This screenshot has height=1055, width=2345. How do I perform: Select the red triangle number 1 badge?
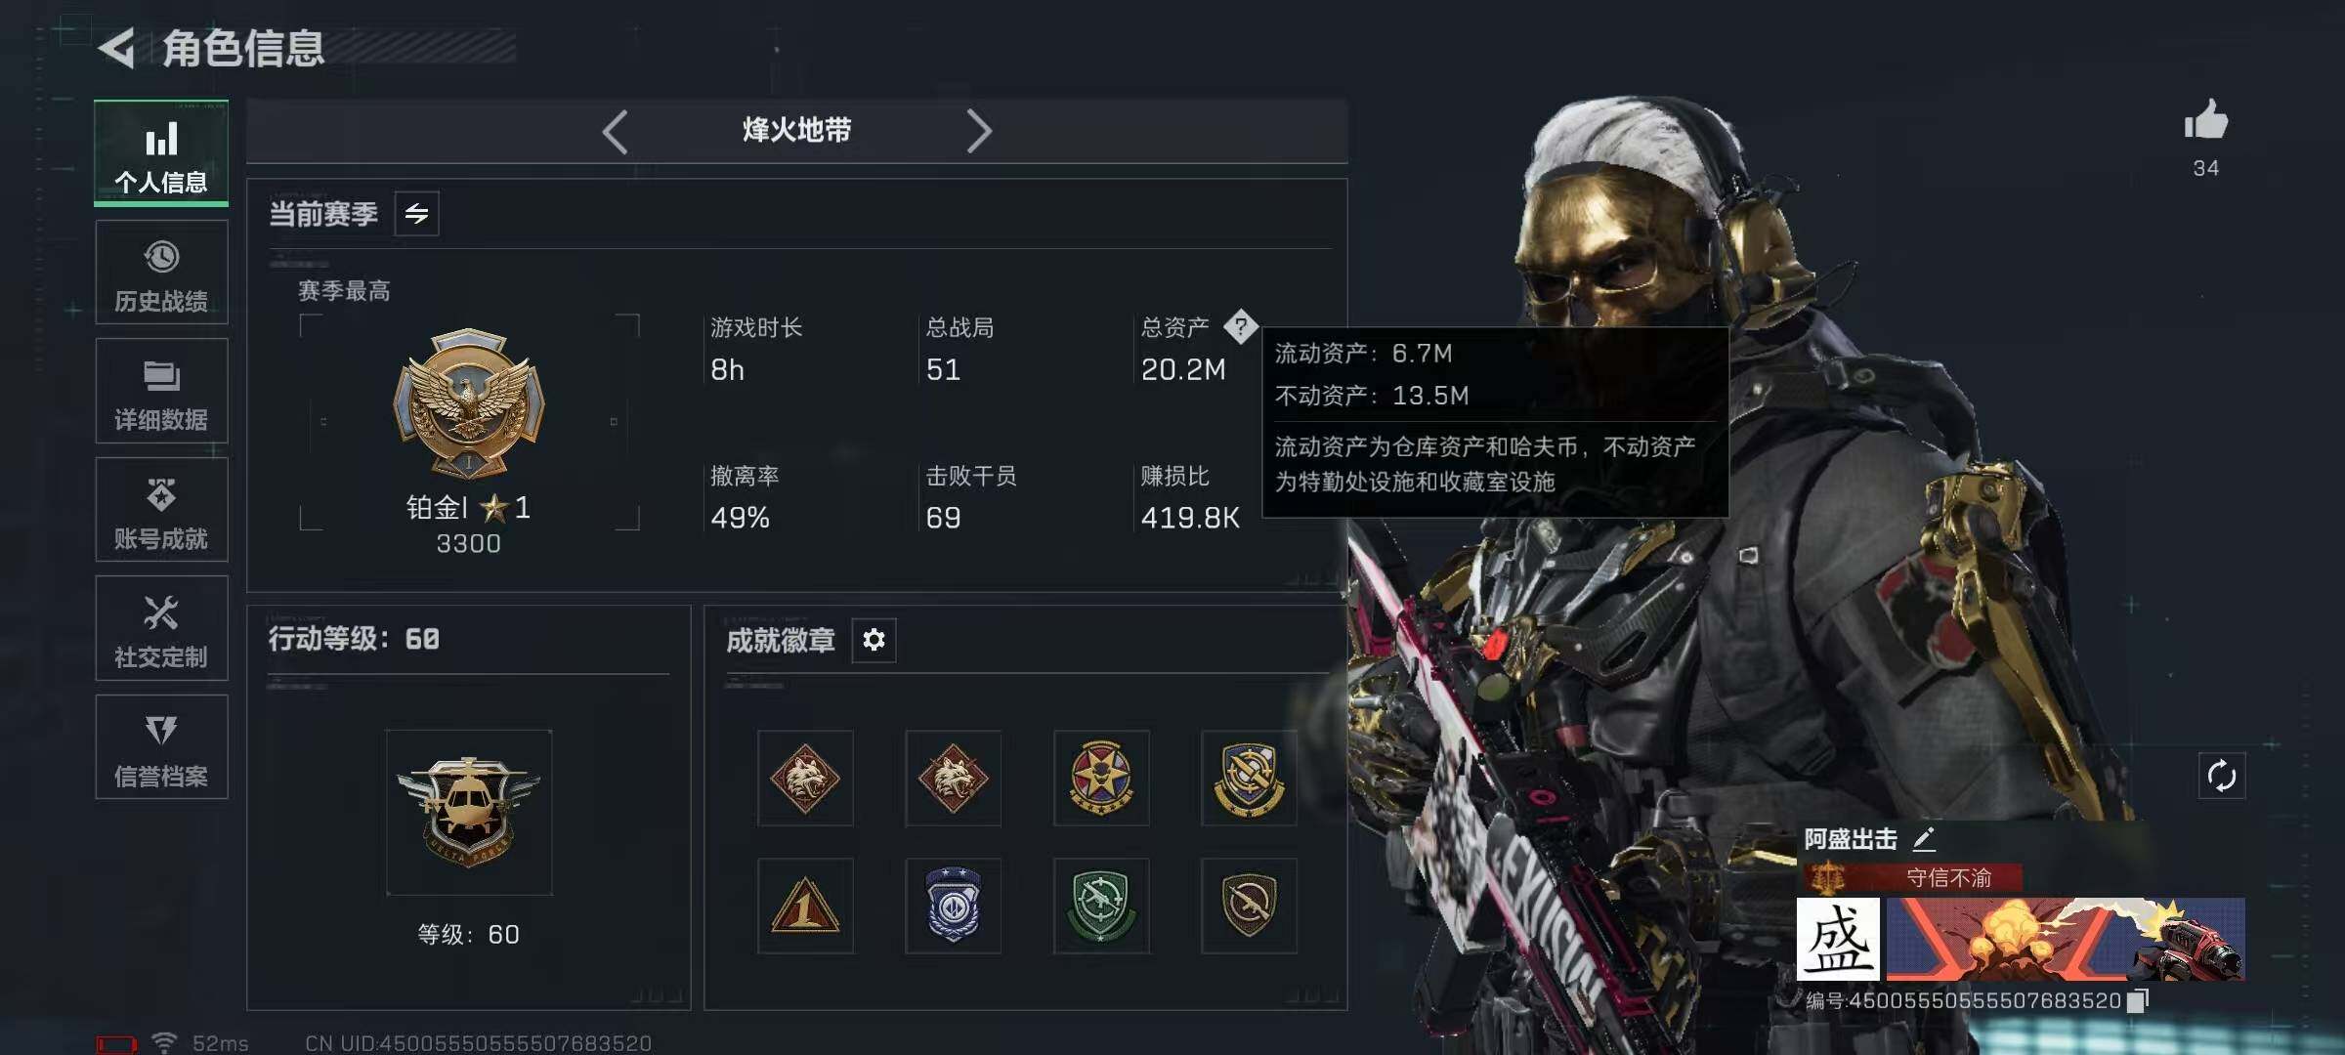click(805, 906)
